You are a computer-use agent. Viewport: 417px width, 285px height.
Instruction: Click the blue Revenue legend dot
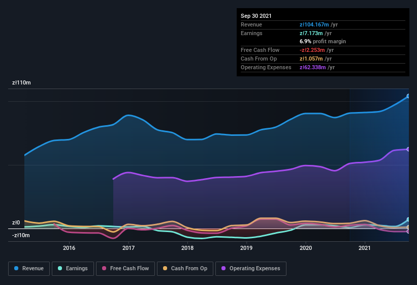click(16, 269)
